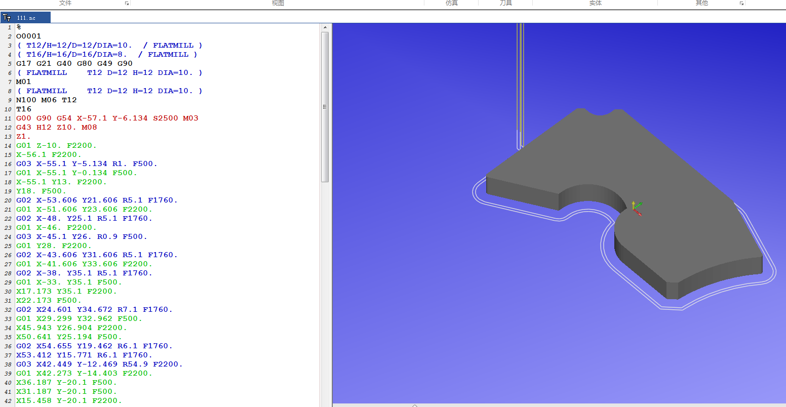Select line X22.173 F500.
The image size is (786, 407).
click(x=49, y=301)
